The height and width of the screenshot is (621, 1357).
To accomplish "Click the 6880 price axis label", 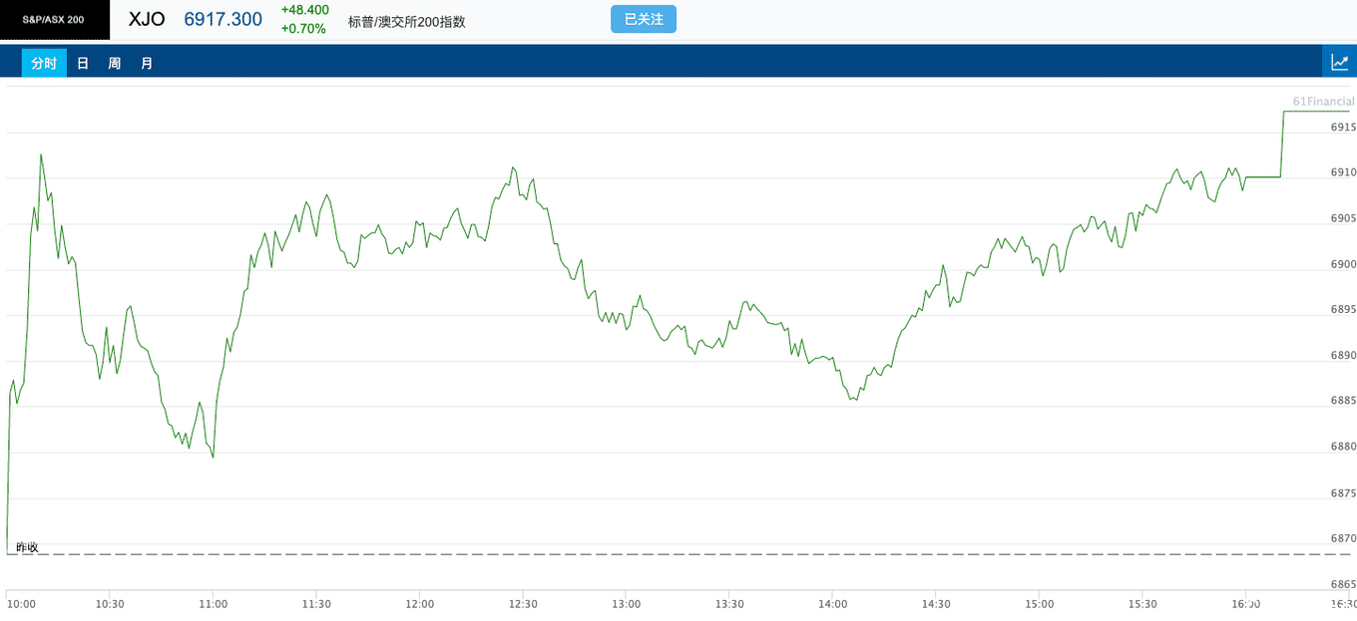I will tap(1343, 447).
